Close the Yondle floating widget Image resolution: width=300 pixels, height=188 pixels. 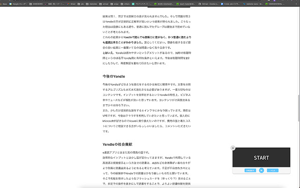[233, 148]
